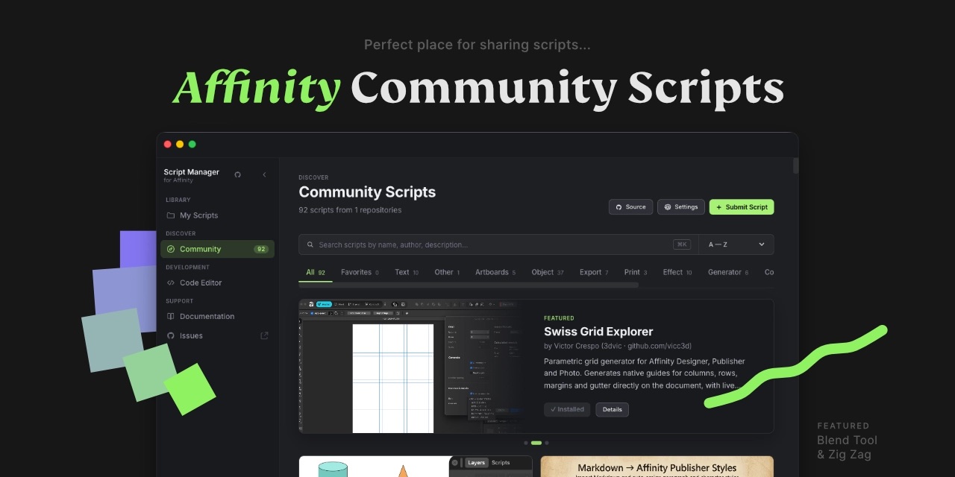The width and height of the screenshot is (955, 477).
Task: Select the third carousel dot indicator
Action: [546, 443]
